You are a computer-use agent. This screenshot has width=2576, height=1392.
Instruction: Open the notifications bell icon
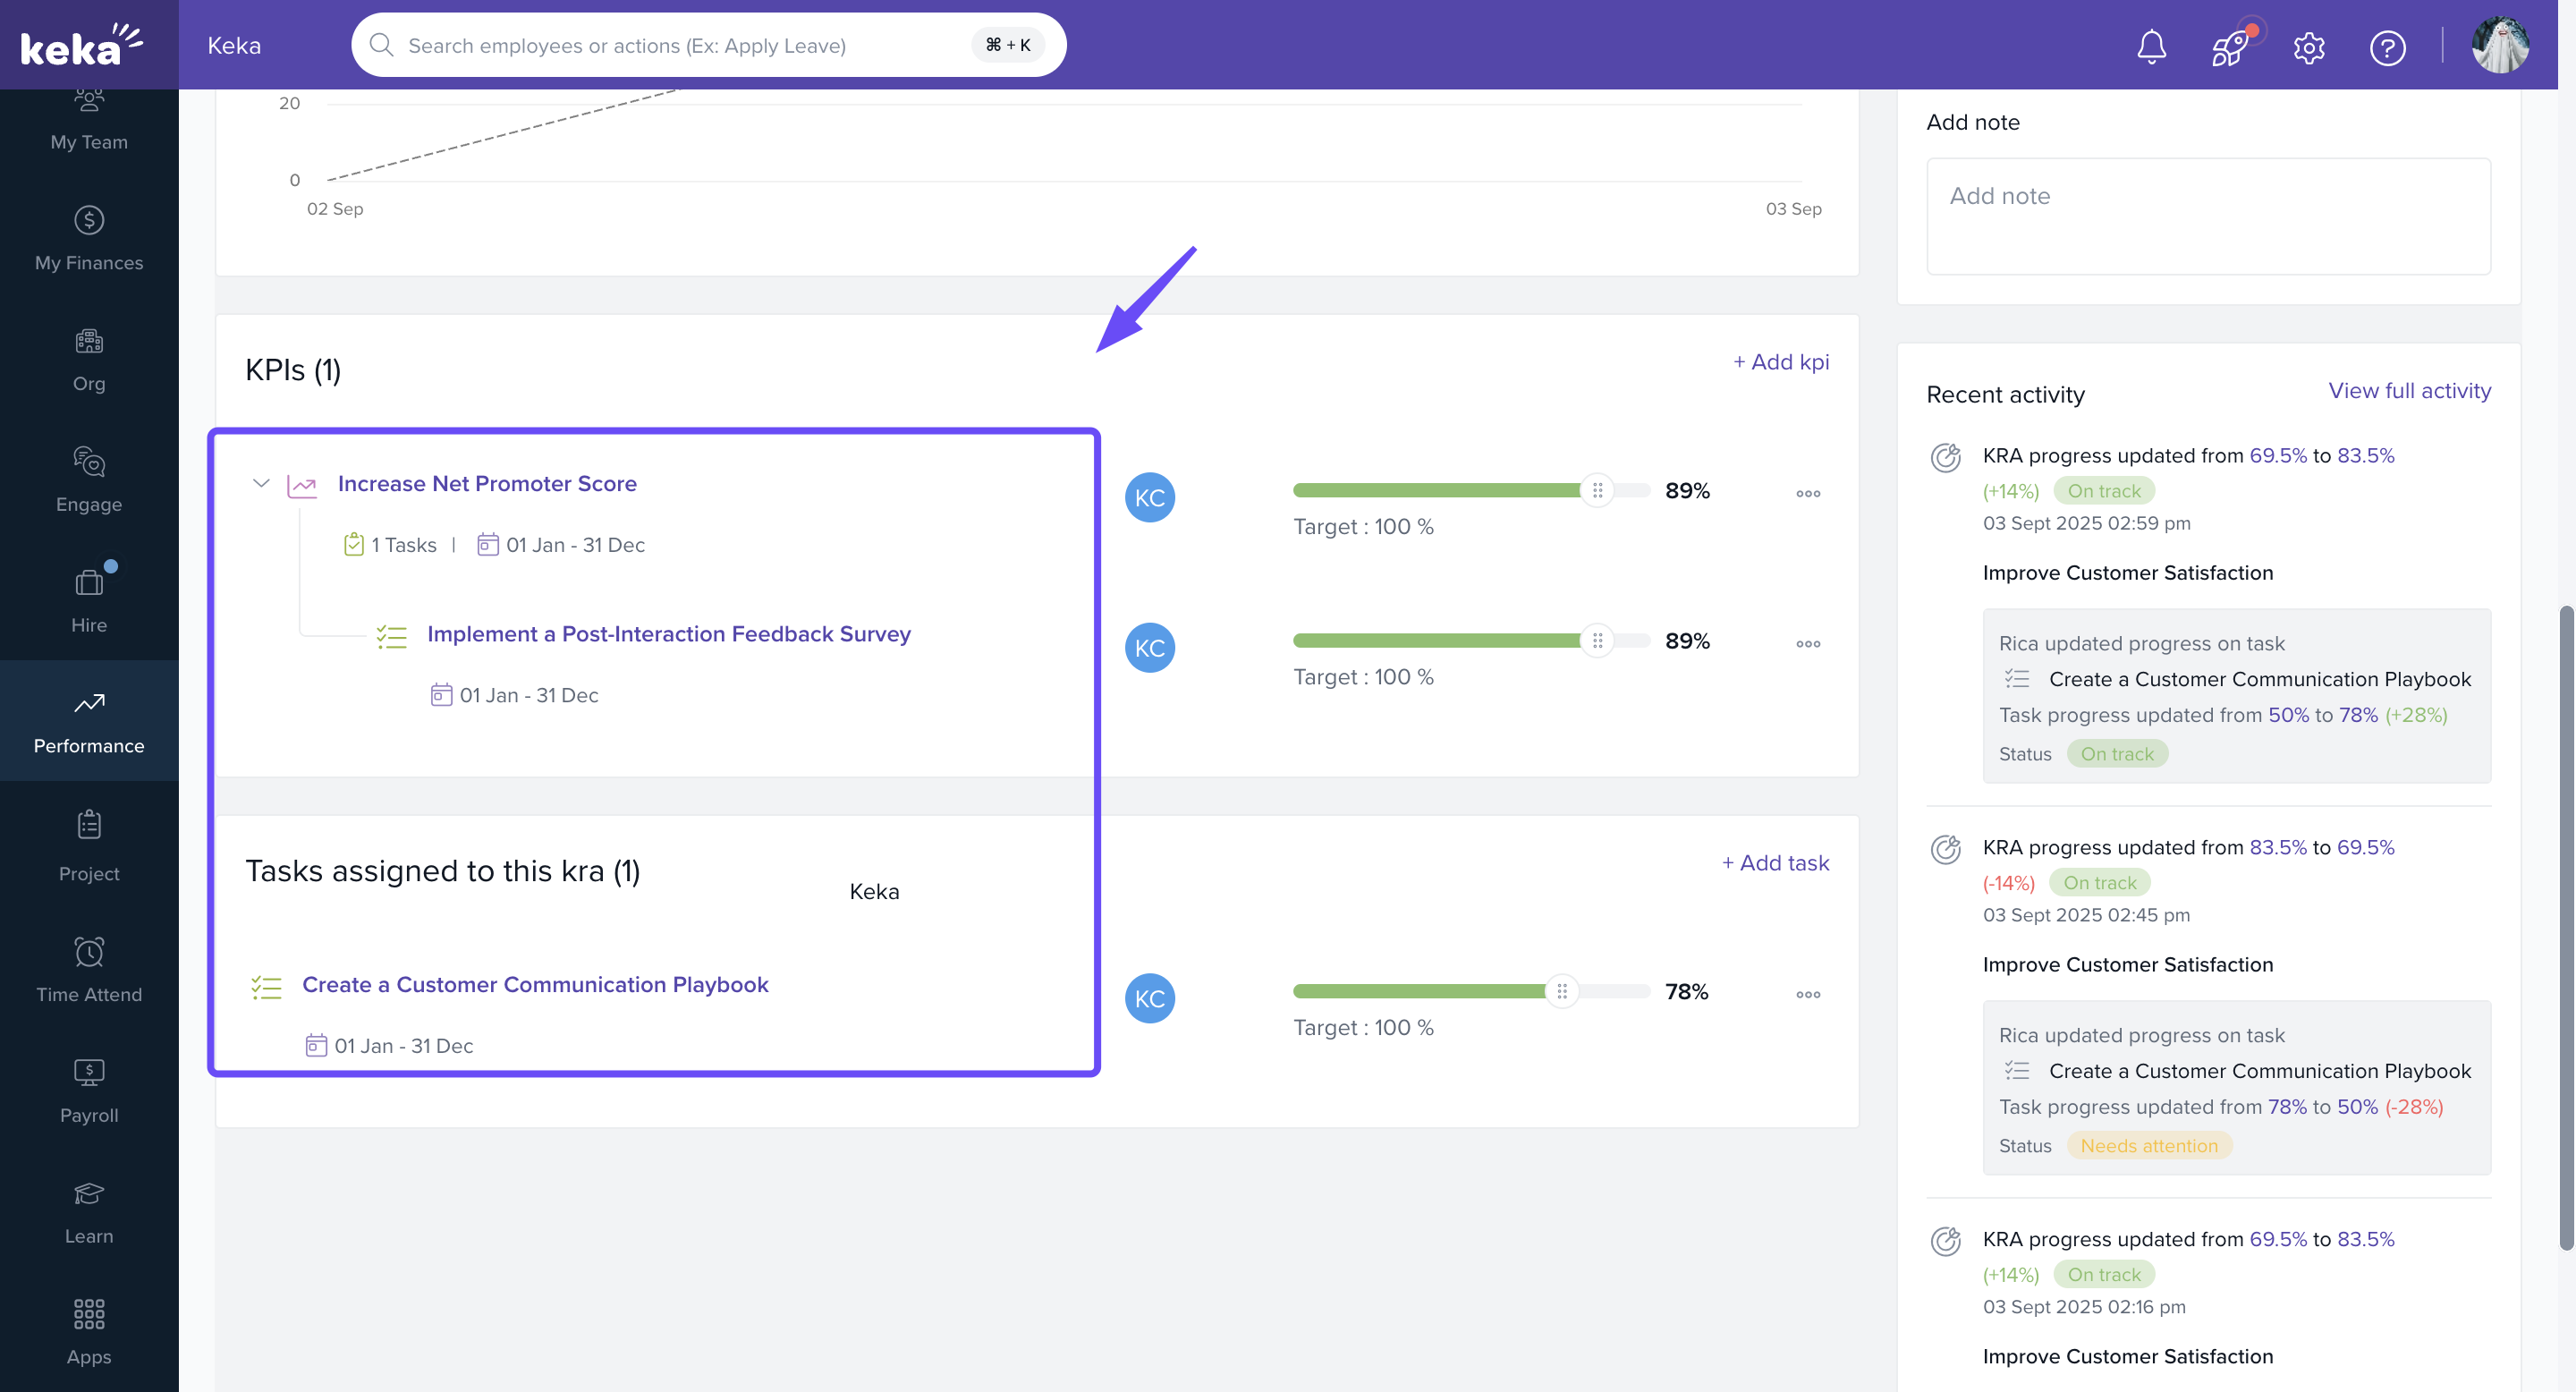click(x=2151, y=47)
